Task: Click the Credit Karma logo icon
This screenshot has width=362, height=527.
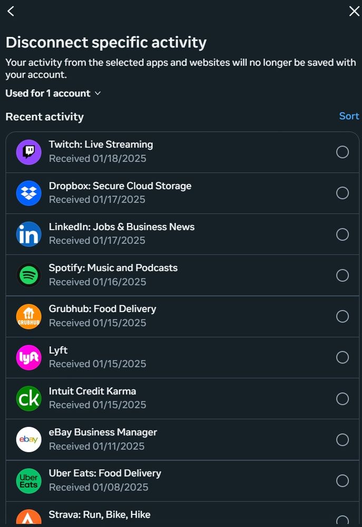Action: (28, 398)
